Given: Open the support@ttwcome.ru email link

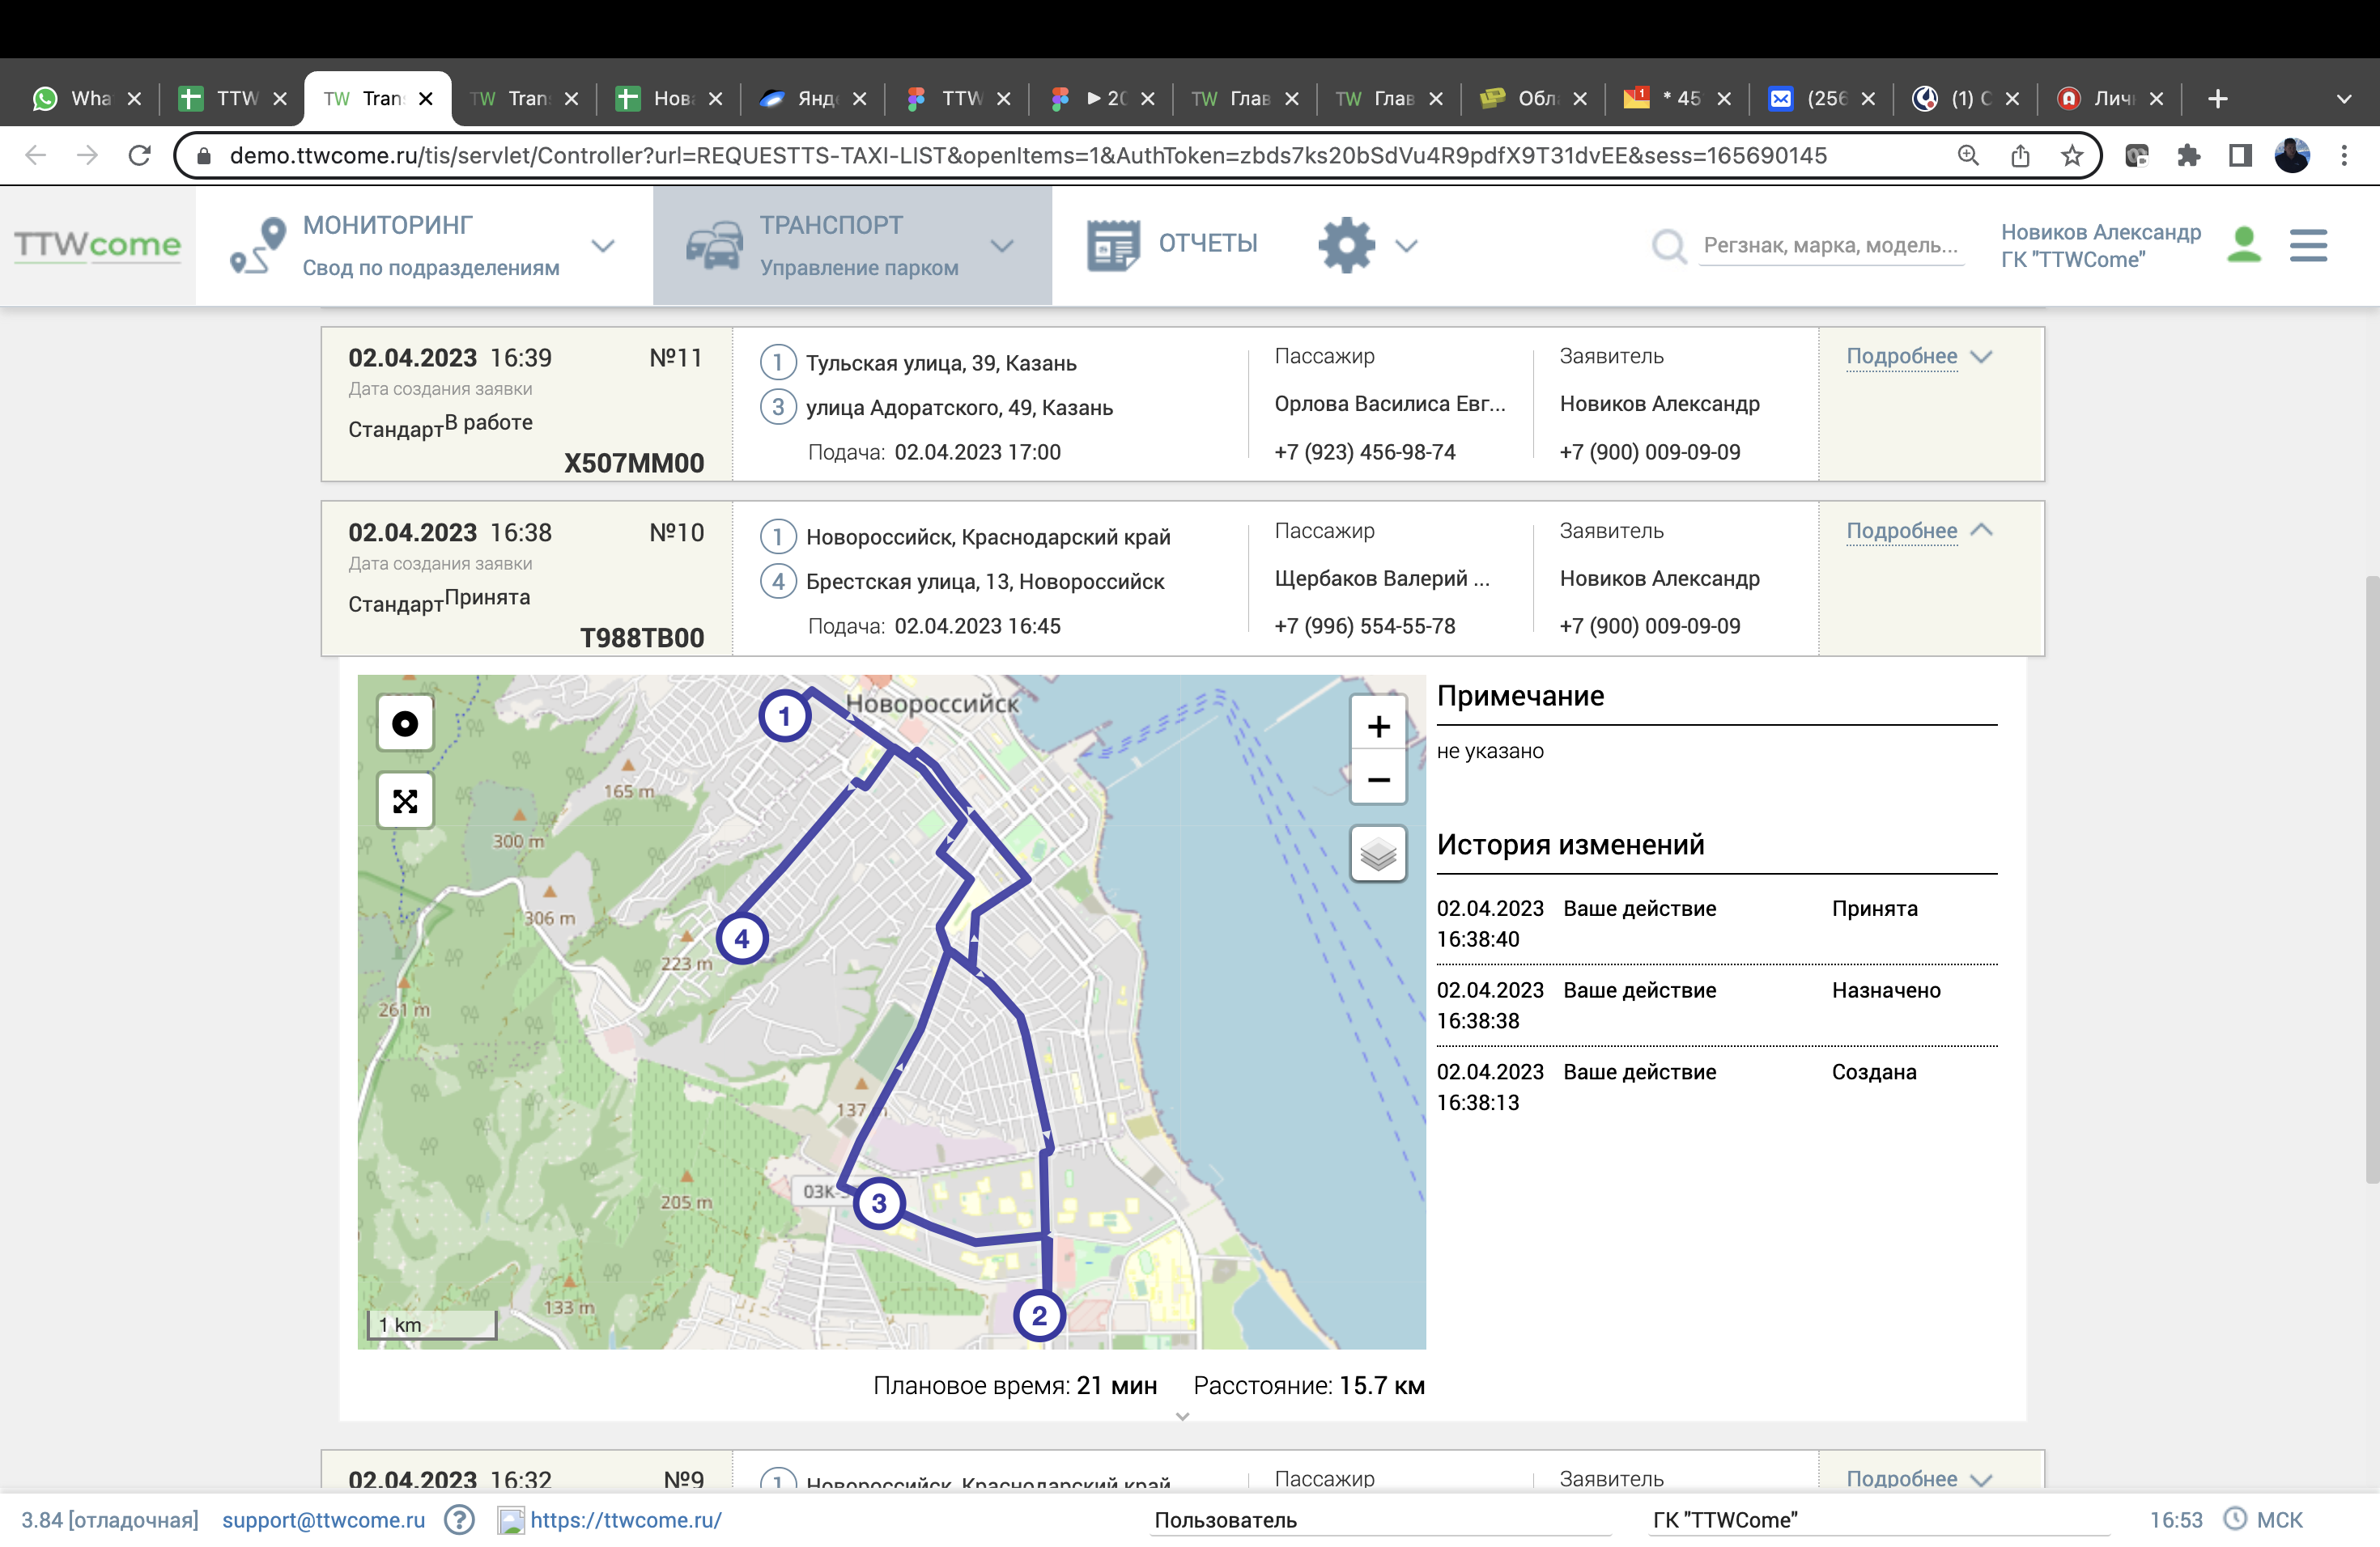Looking at the screenshot, I should pos(323,1520).
